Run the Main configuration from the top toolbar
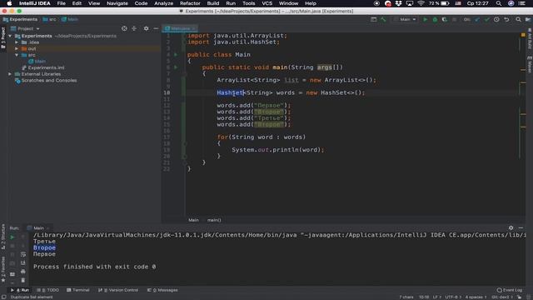 tap(425, 20)
